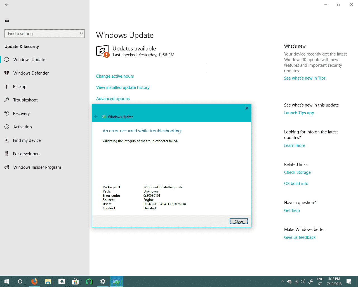
Task: Show hidden tray icons chevron
Action: [282, 281]
